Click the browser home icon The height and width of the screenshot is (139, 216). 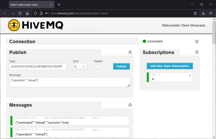(27, 13)
